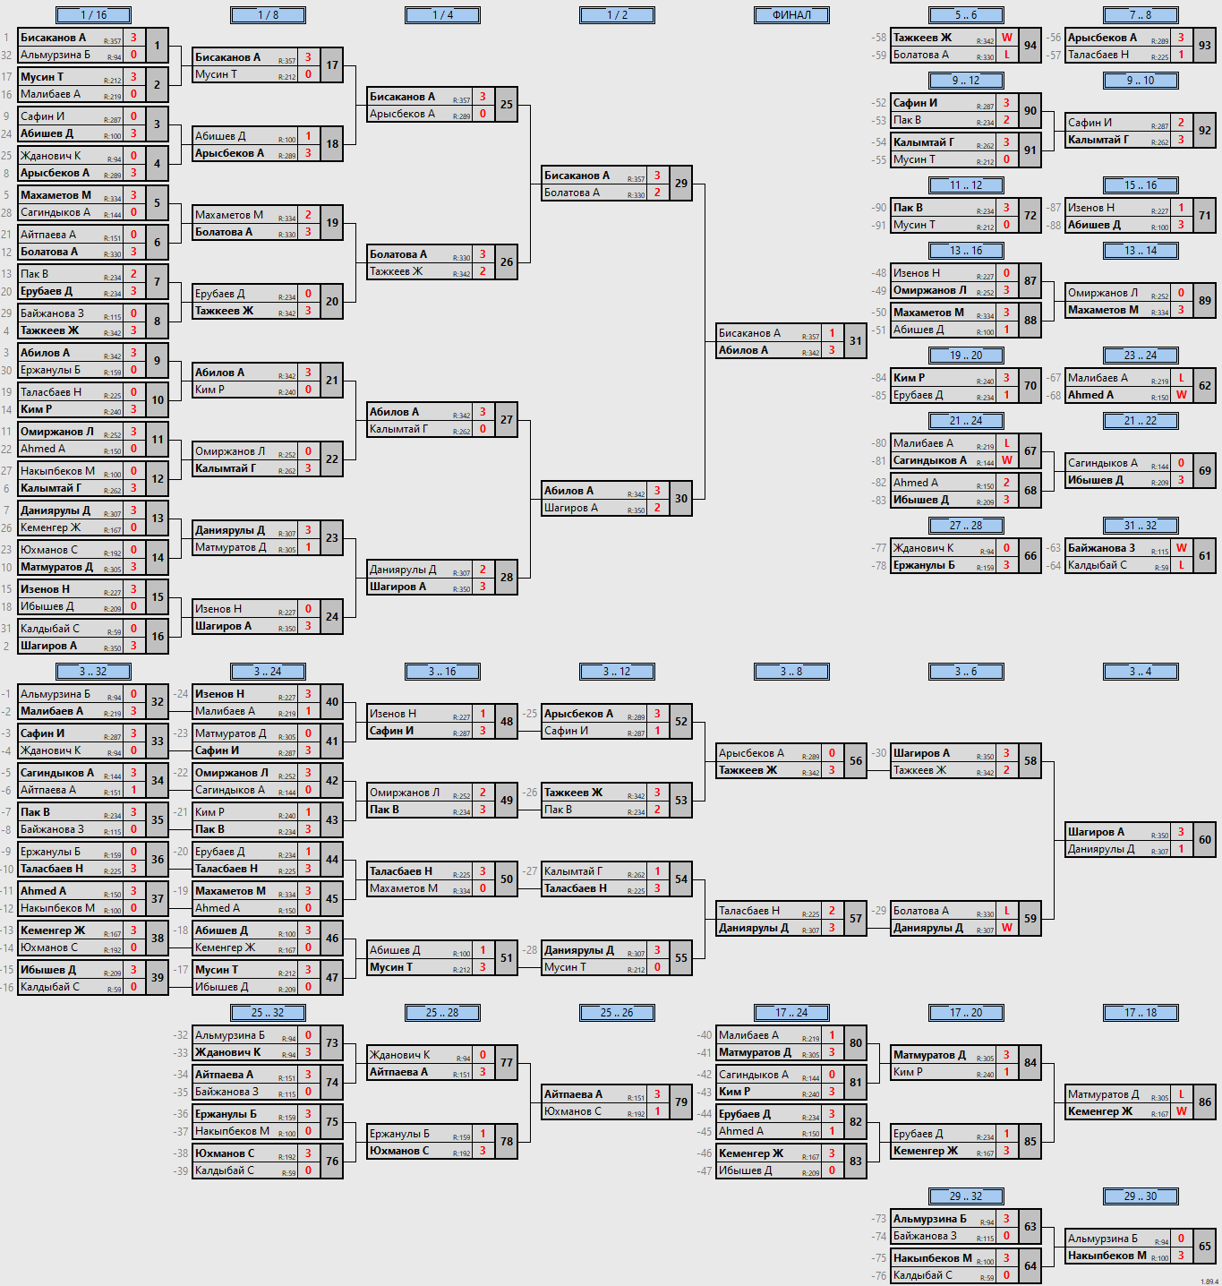Viewport: 1222px width, 1286px height.
Task: Click the '31 .. 32' bracket header
Action: (1141, 525)
